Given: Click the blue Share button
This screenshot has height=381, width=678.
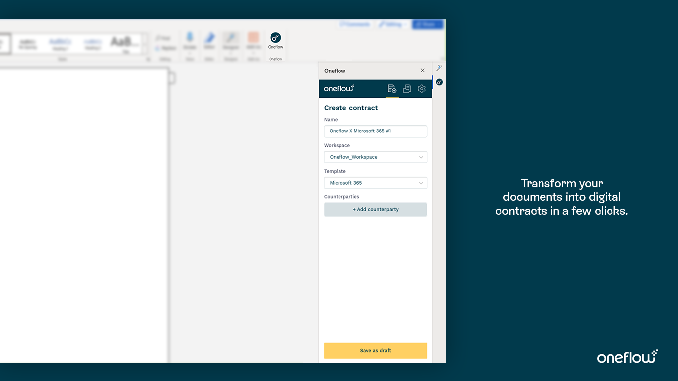Looking at the screenshot, I should point(427,24).
